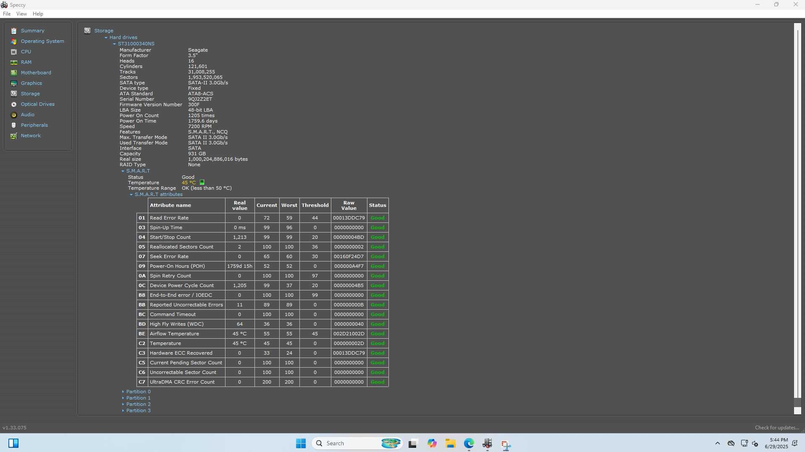Screen dimensions: 805x452
Task: Click the Reallocated Sectors Count row name
Action: click(181, 247)
